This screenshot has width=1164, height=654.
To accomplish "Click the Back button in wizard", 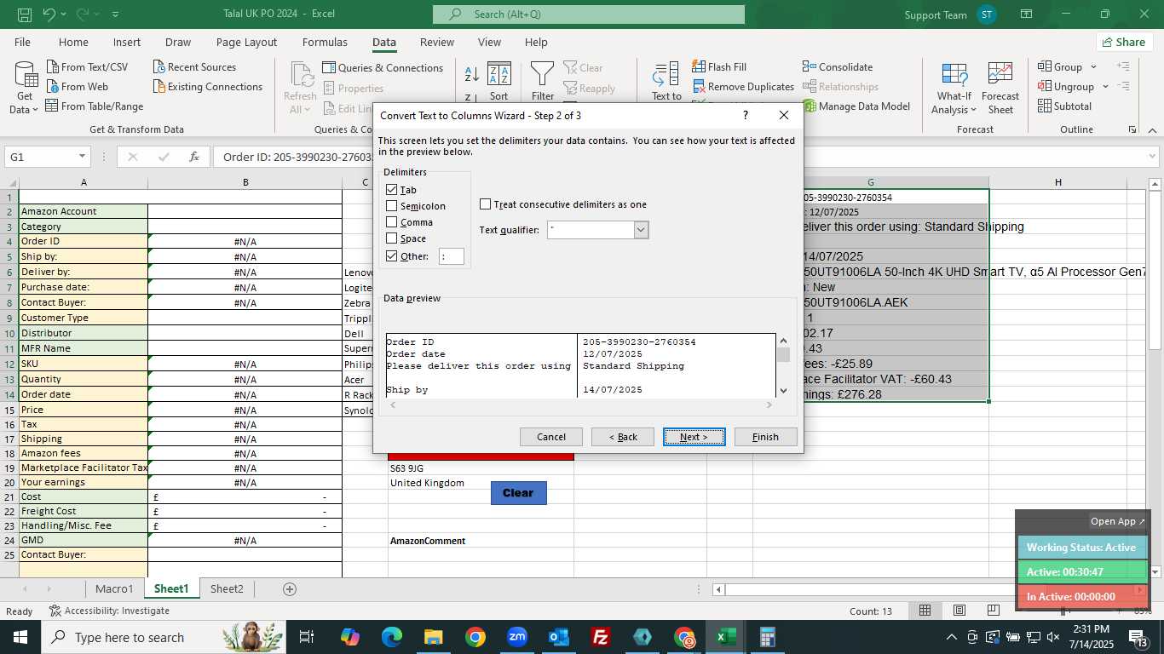I will coord(623,437).
